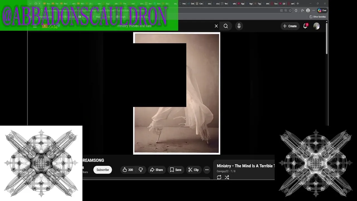Toggle playlist loop icon

point(219,177)
